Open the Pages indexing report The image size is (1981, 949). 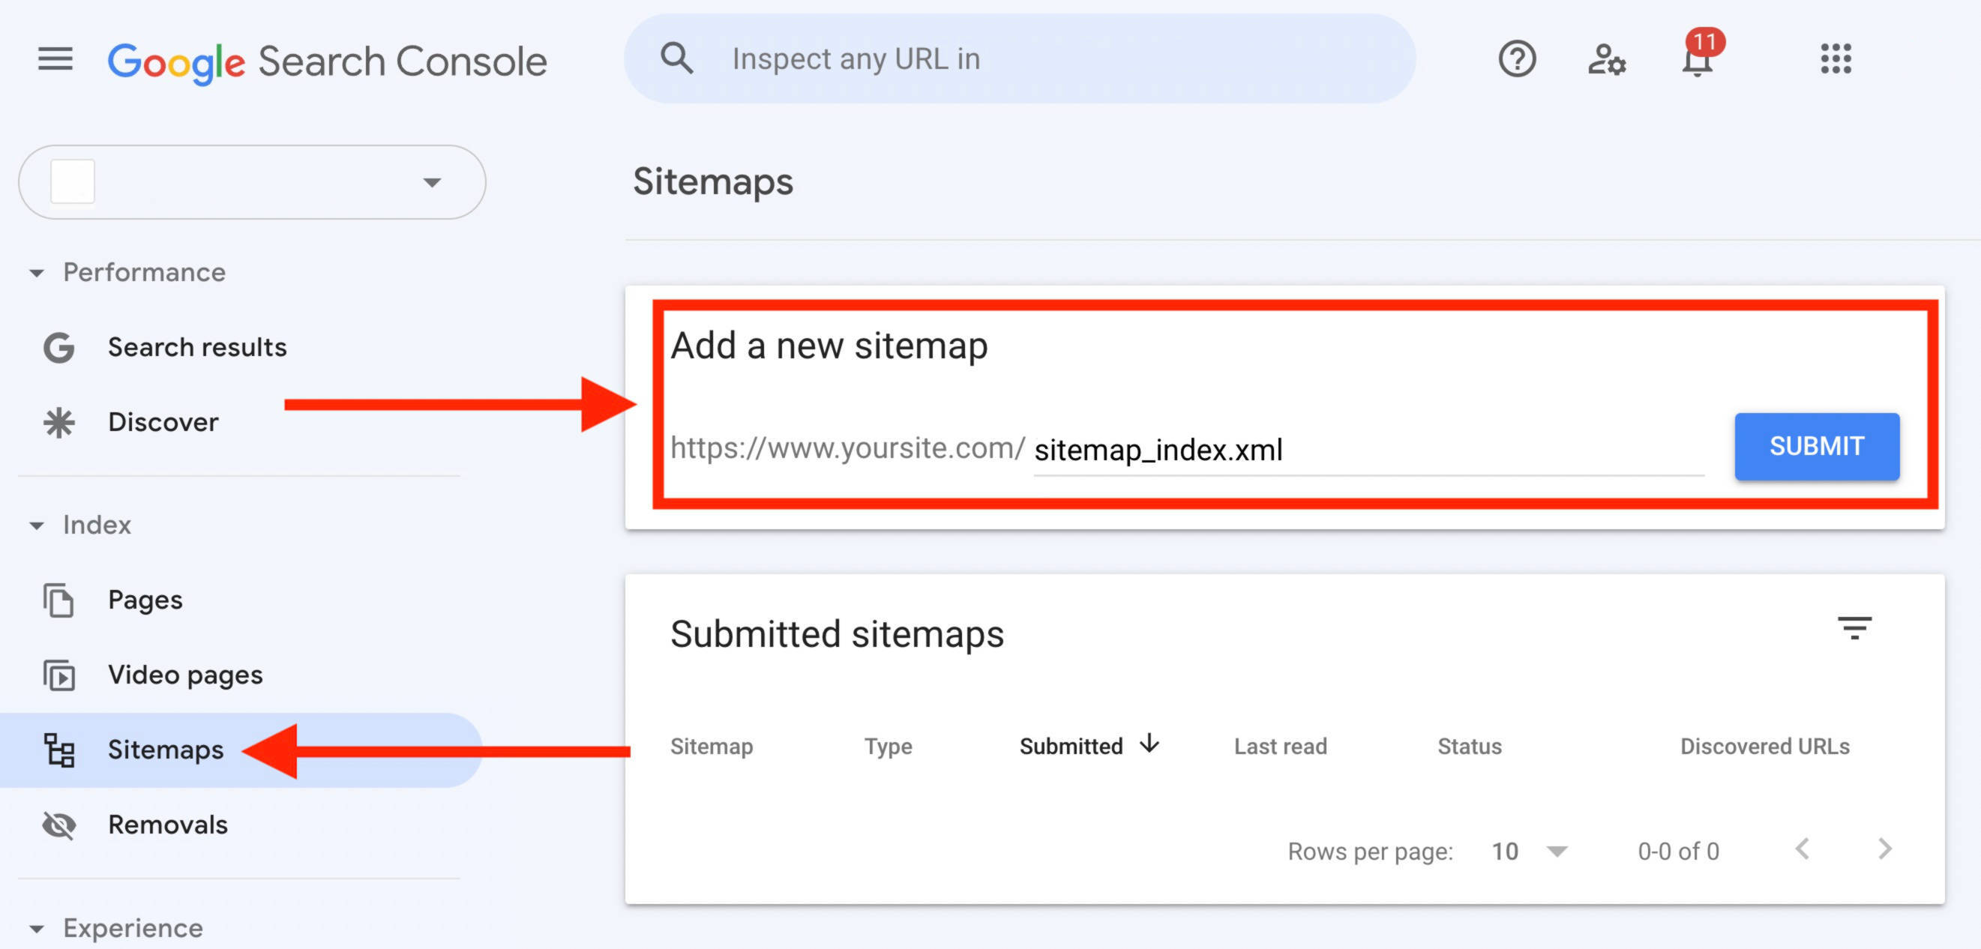[145, 600]
